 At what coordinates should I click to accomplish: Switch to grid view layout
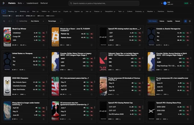point(185,21)
